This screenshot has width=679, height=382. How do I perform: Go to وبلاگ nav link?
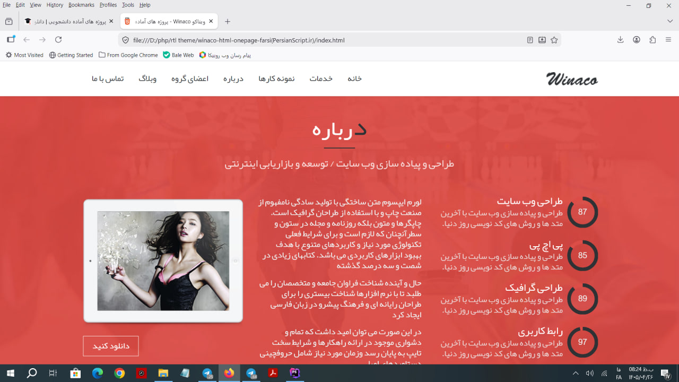[147, 79]
